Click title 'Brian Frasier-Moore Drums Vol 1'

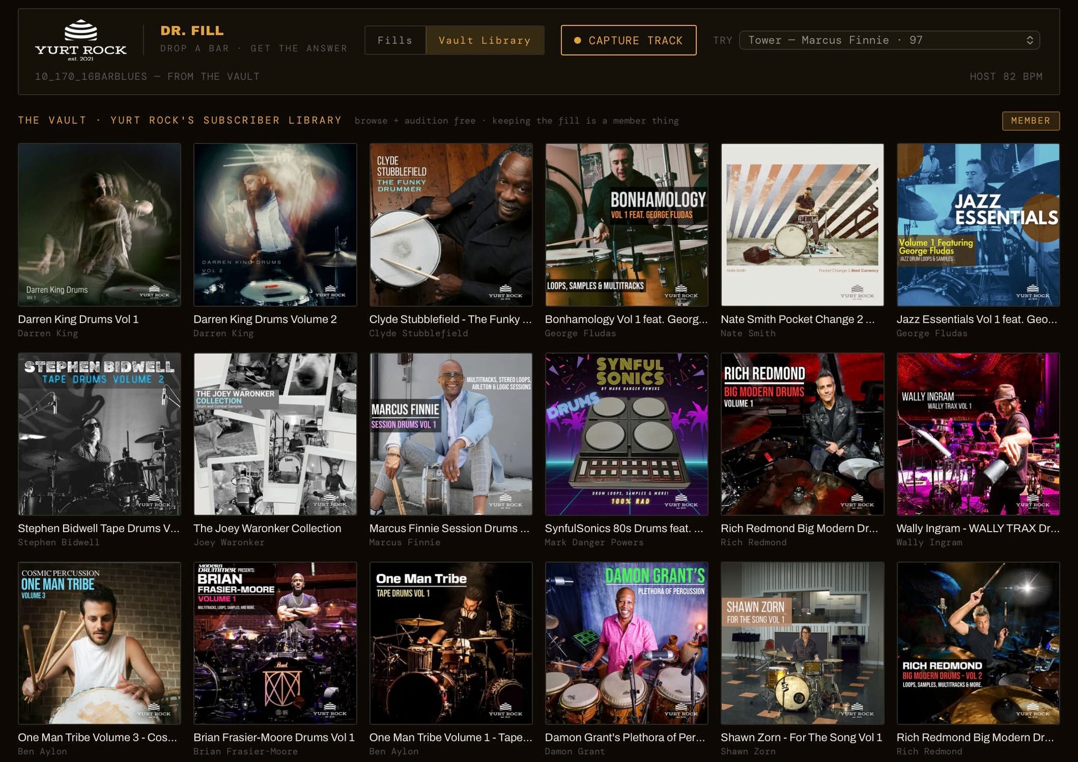[x=274, y=738]
